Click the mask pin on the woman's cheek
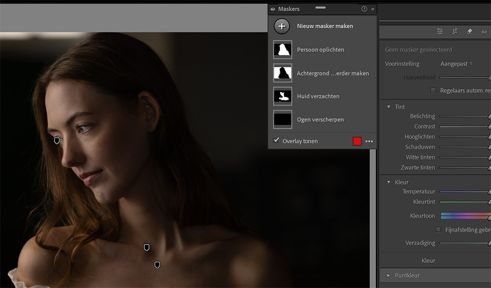Viewport: 491px width, 288px height. pyautogui.click(x=57, y=140)
